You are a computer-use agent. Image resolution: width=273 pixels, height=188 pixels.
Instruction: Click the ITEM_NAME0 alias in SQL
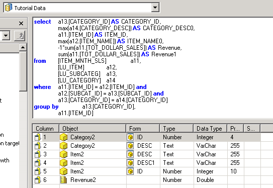tap(145, 41)
